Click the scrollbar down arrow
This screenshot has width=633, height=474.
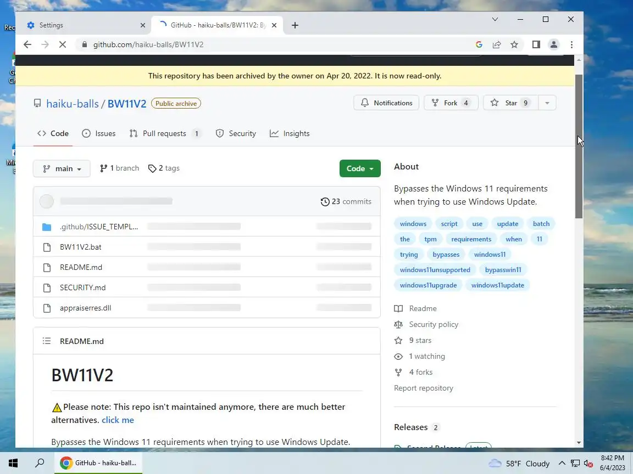(x=579, y=443)
